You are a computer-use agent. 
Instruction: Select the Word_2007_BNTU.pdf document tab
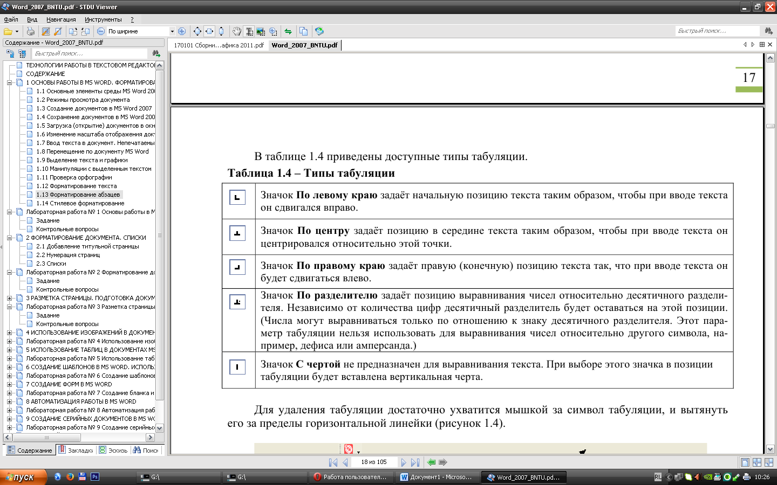pos(305,45)
